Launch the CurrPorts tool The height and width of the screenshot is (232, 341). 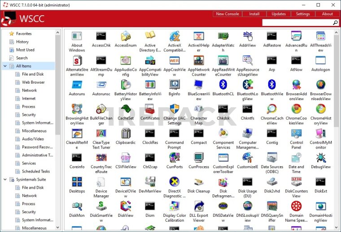pyautogui.click(x=175, y=157)
